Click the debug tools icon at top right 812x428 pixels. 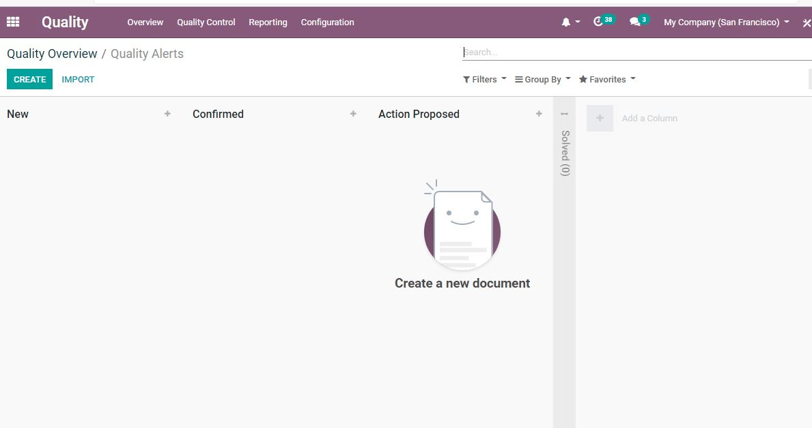(x=807, y=22)
